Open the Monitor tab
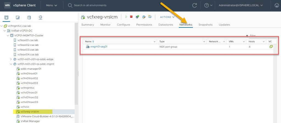The image size is (281, 123). [x=105, y=25]
